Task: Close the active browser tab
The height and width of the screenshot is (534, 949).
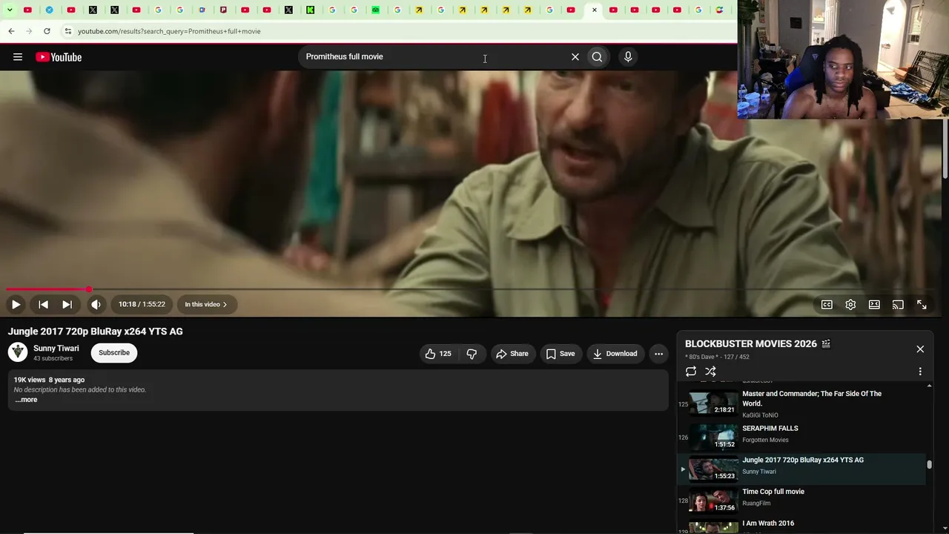Action: point(594,10)
